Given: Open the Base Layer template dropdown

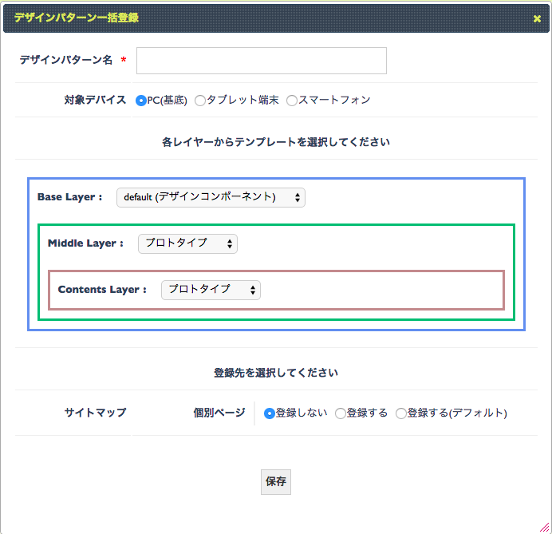Looking at the screenshot, I should click(x=211, y=197).
